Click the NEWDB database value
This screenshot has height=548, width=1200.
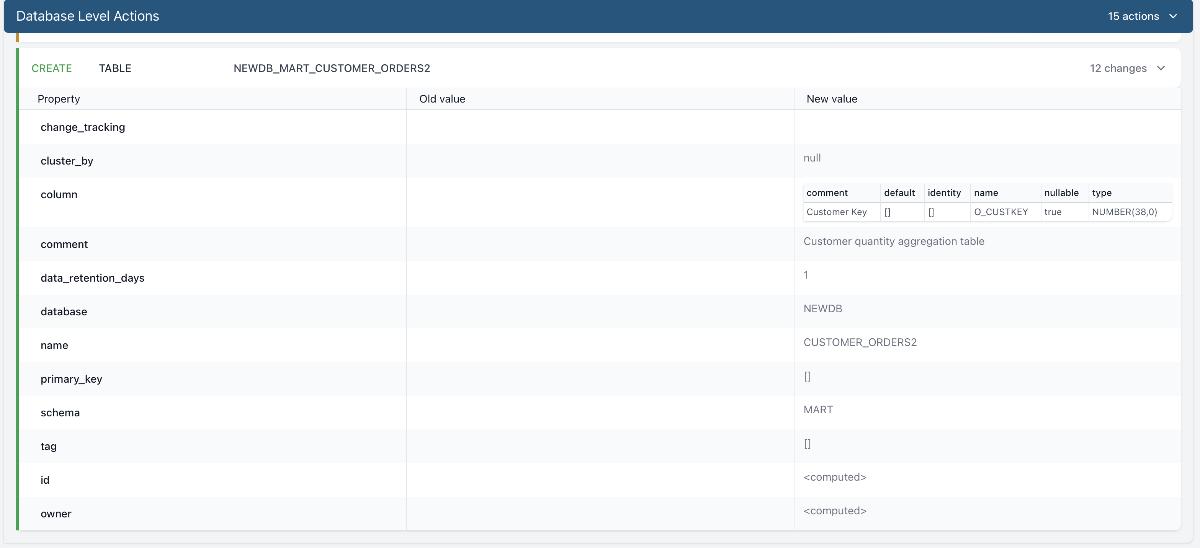point(823,309)
